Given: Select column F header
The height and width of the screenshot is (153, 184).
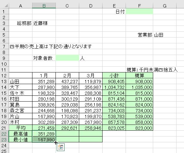Looking at the screenshot, I should tap(140, 5).
